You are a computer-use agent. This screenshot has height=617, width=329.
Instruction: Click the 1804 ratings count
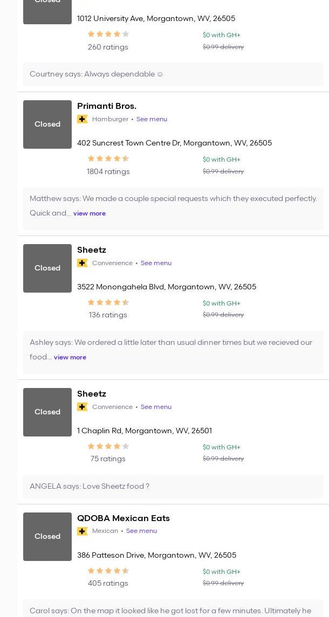(108, 172)
